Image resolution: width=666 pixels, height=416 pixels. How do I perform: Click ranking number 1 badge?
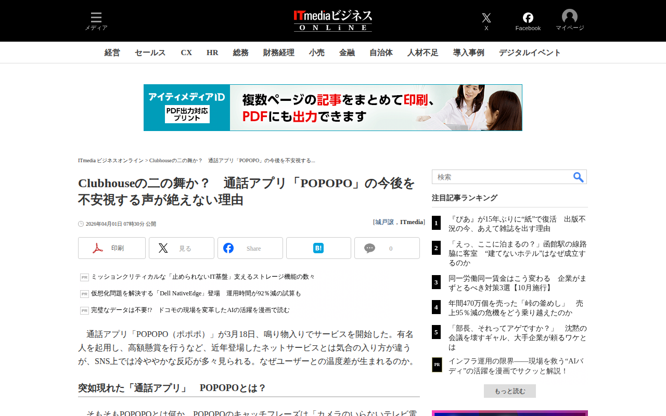coord(436,223)
